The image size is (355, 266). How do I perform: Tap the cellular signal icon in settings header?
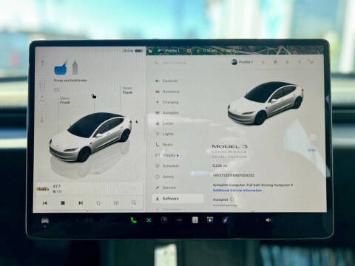pyautogui.click(x=311, y=61)
